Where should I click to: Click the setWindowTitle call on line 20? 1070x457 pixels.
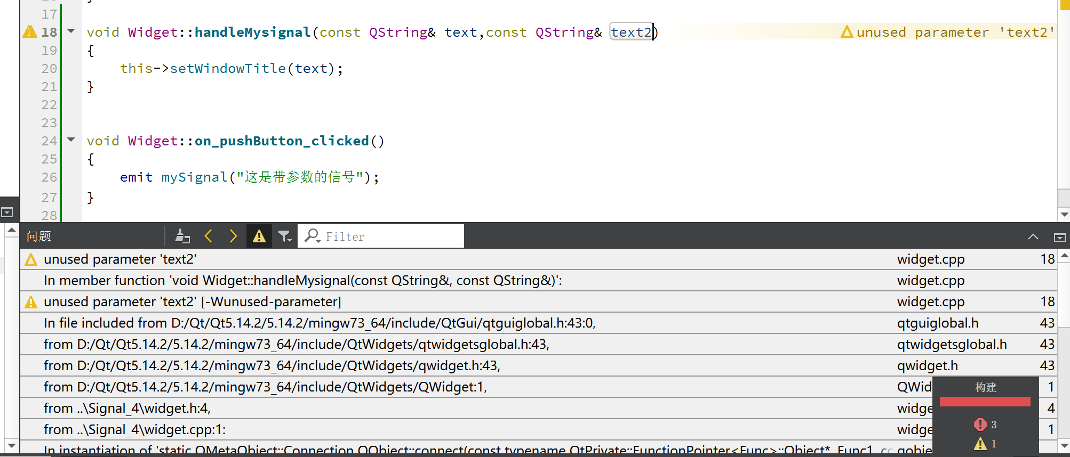228,69
